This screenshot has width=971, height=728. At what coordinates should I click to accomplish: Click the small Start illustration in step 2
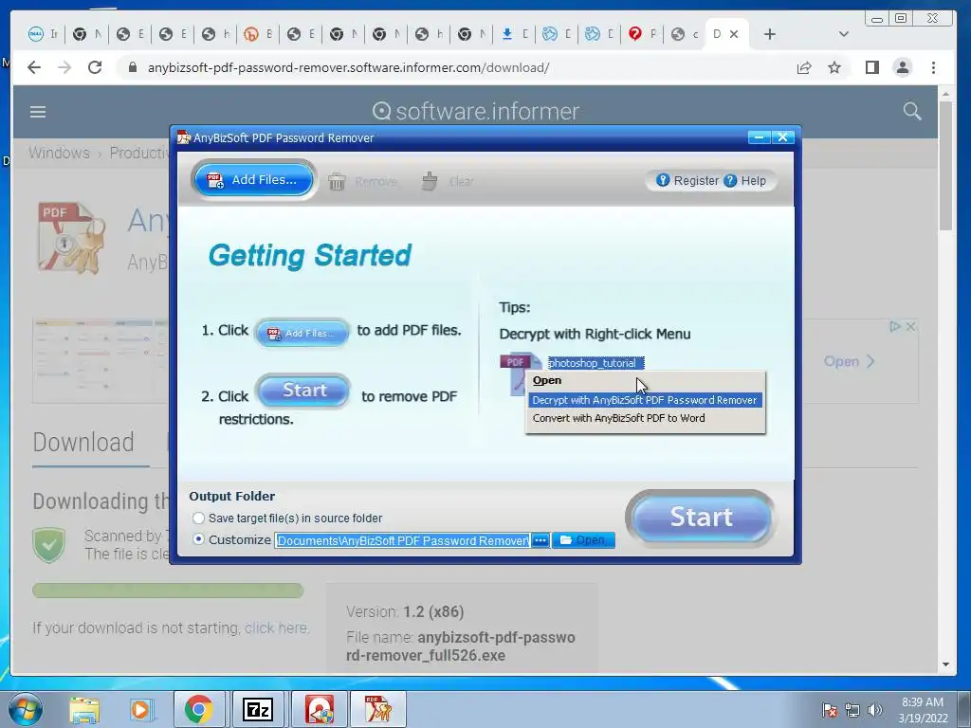(303, 391)
